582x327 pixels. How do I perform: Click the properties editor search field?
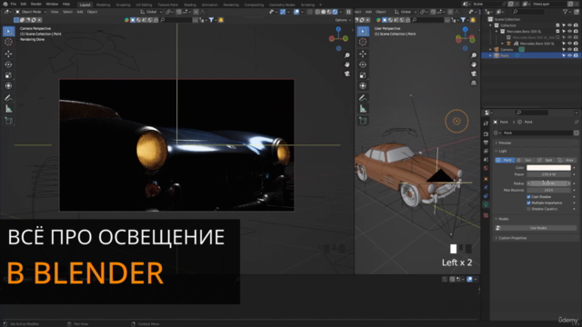532,113
